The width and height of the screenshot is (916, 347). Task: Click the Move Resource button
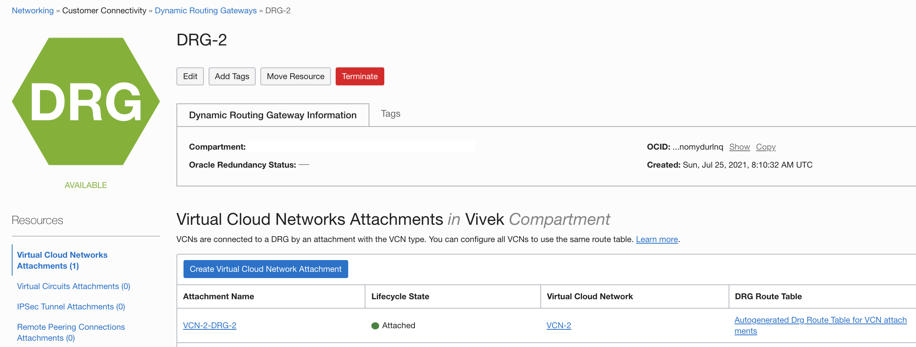[295, 76]
